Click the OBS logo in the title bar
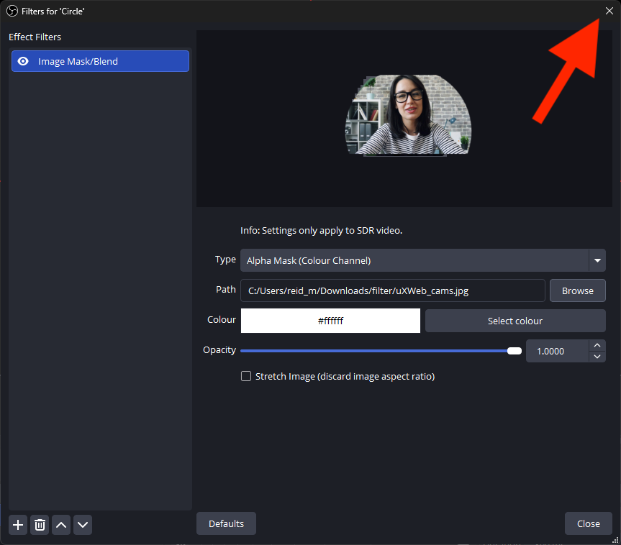The image size is (621, 545). (x=12, y=11)
